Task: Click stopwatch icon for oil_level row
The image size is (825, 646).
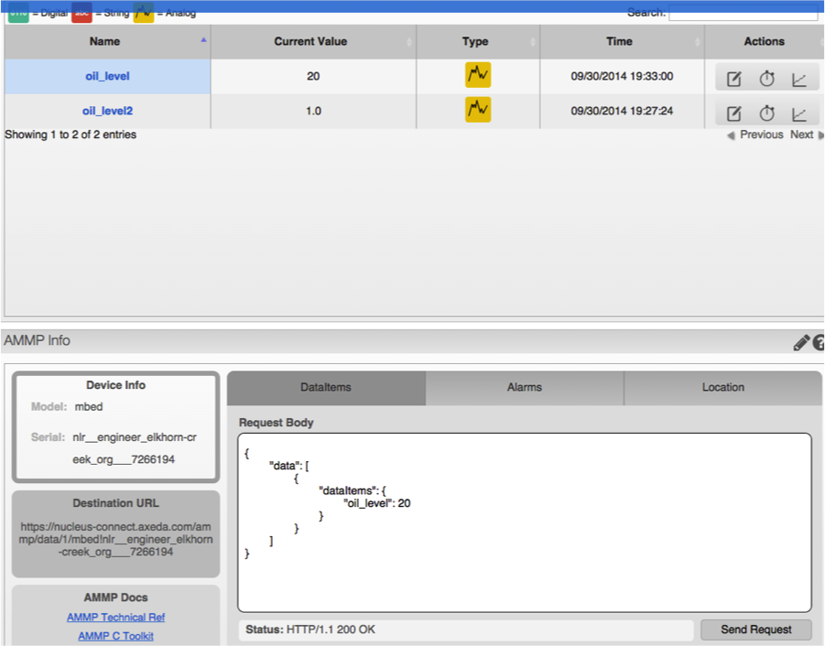Action: tap(766, 79)
